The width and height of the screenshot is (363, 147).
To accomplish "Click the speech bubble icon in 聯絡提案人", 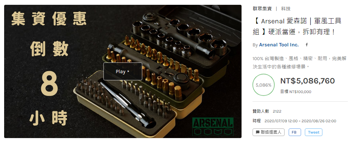I will (x=257, y=132).
